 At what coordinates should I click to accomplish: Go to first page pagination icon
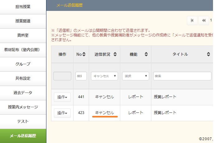click(x=192, y=21)
